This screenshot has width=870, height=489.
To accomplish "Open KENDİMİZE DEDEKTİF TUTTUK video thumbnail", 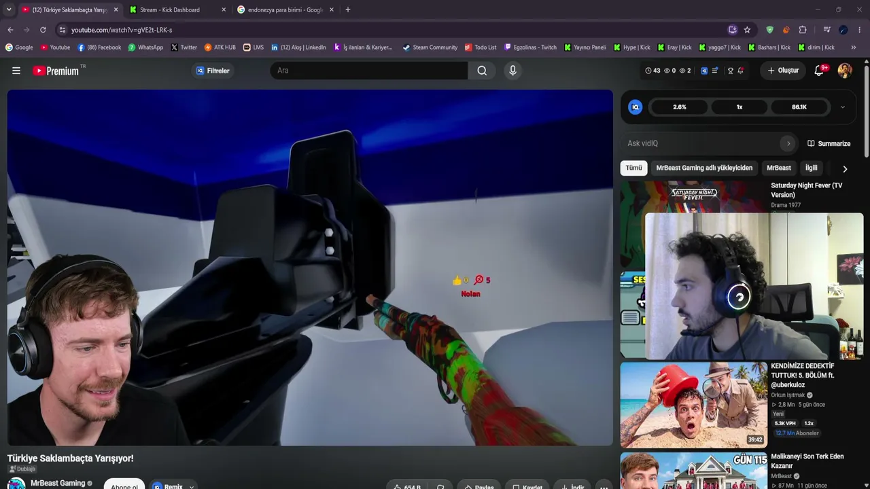I will pyautogui.click(x=694, y=405).
